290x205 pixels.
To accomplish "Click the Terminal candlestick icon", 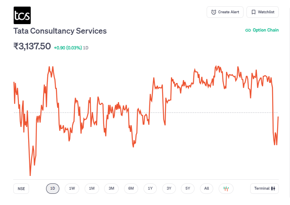I will pyautogui.click(x=273, y=188).
